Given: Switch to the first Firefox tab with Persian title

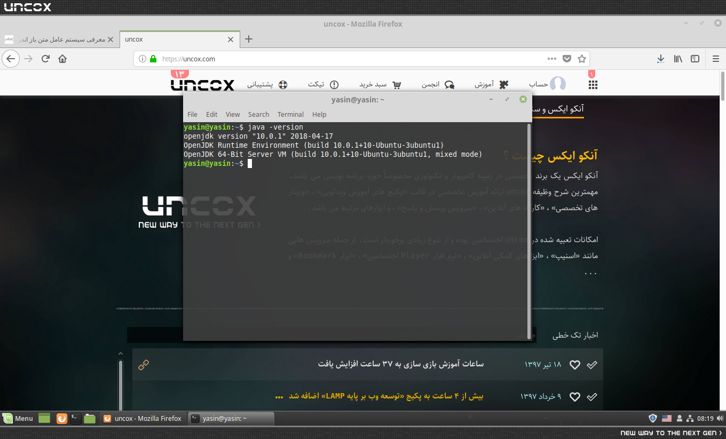Looking at the screenshot, I should tap(59, 39).
